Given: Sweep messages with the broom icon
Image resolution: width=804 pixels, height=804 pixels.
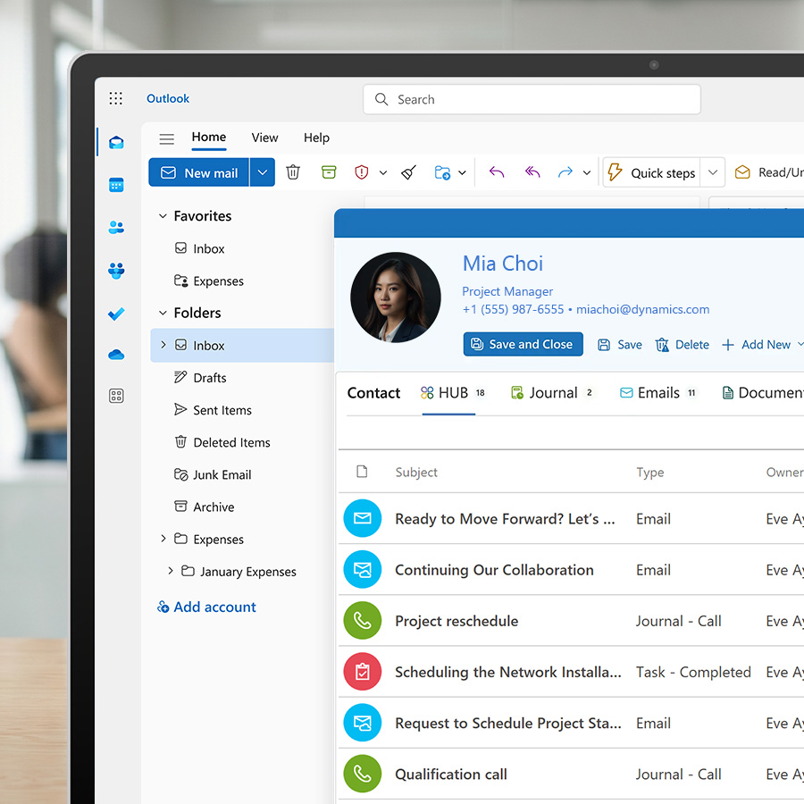Looking at the screenshot, I should pos(408,172).
